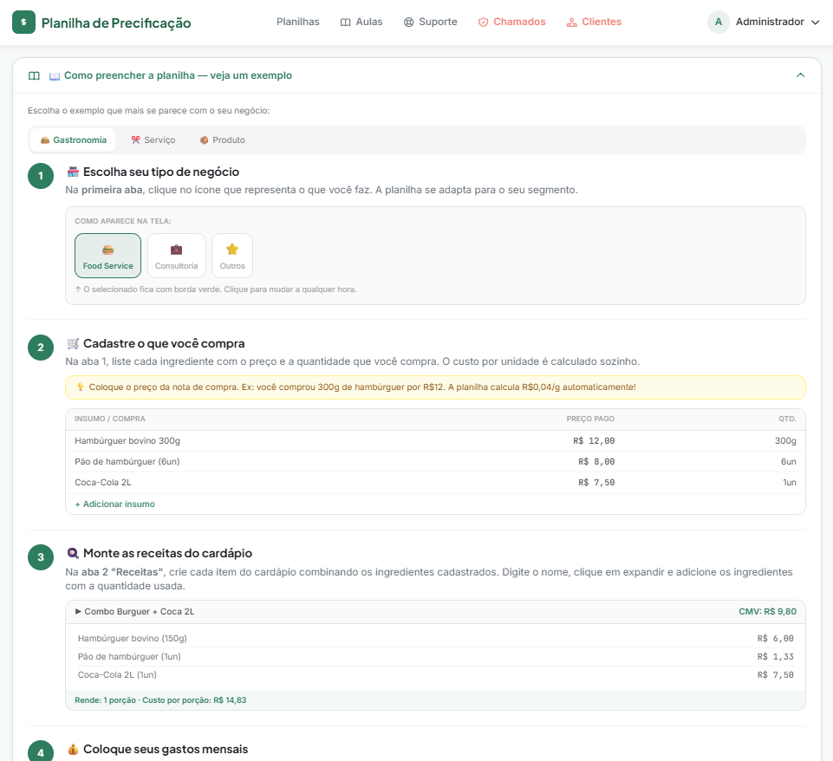Switch to the Serviço example tab
This screenshot has width=833, height=761.
click(x=153, y=140)
